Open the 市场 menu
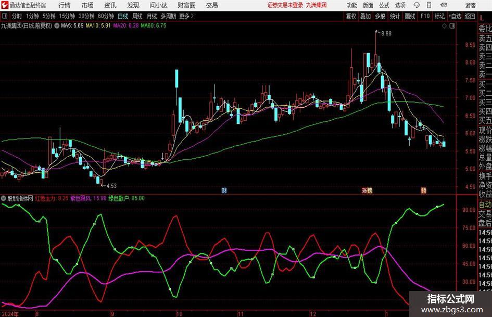Viewport: 492px width, 317px height. pyautogui.click(x=87, y=5)
